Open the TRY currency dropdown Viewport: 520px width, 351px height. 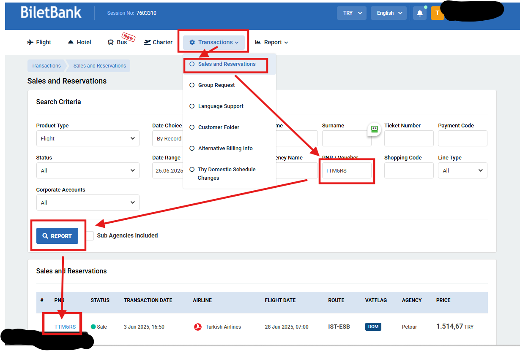pyautogui.click(x=352, y=13)
